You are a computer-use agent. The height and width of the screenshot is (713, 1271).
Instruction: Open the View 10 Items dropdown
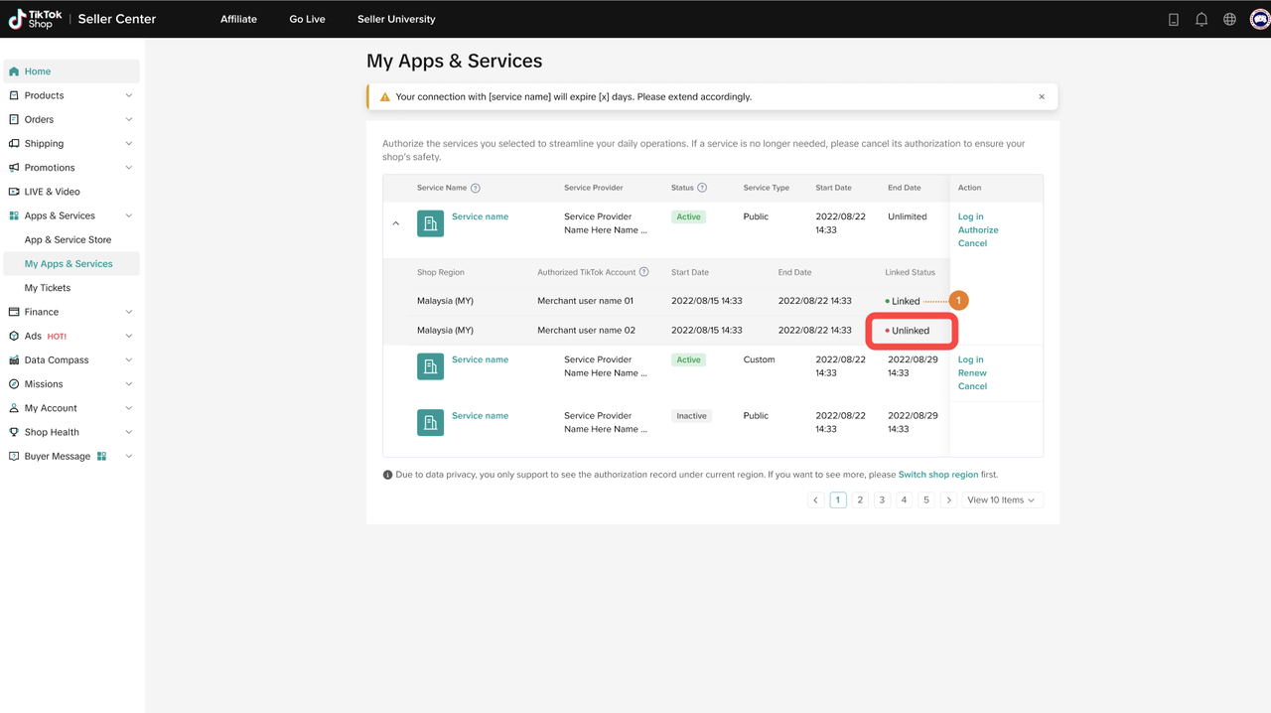click(x=1001, y=500)
